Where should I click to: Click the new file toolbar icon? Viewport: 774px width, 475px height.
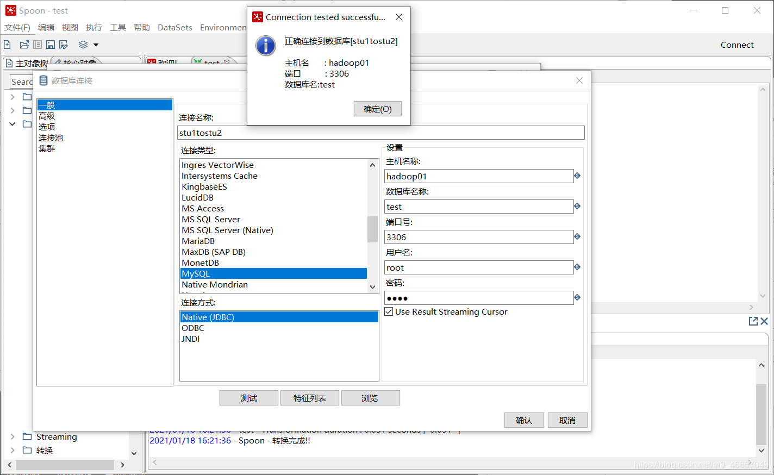point(7,45)
